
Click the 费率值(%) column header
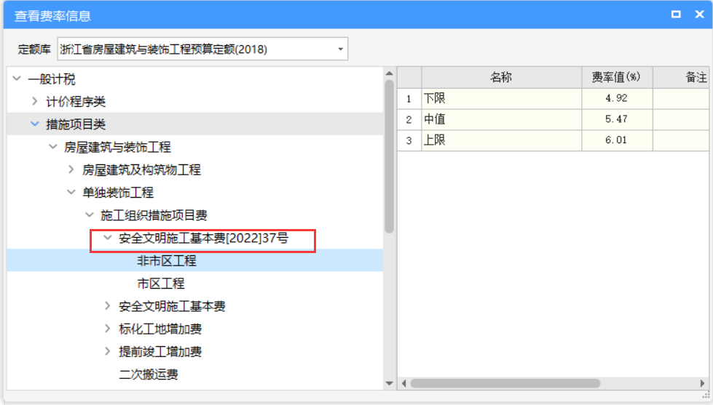(617, 78)
